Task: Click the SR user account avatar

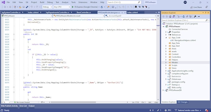Action: coord(185,2)
